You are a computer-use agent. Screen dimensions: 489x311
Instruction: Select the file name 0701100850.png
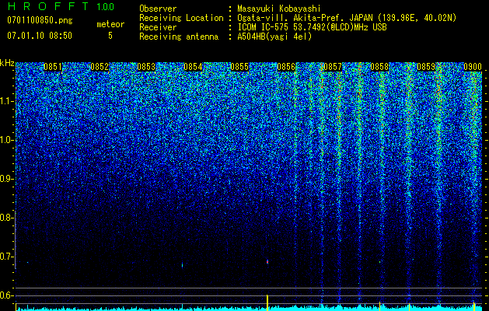click(40, 20)
